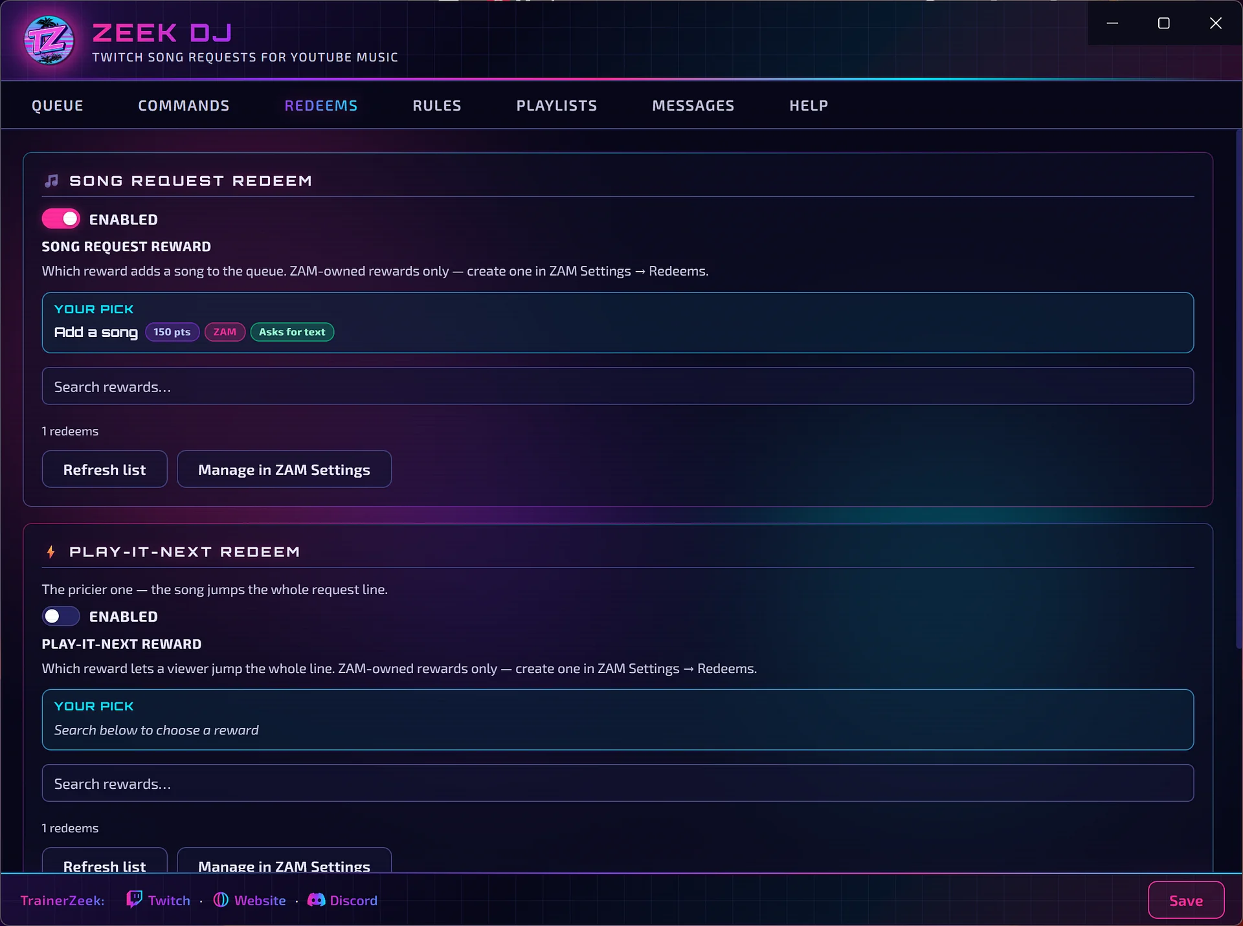Enable the Play-It-Next Redeem toggle

(x=61, y=616)
